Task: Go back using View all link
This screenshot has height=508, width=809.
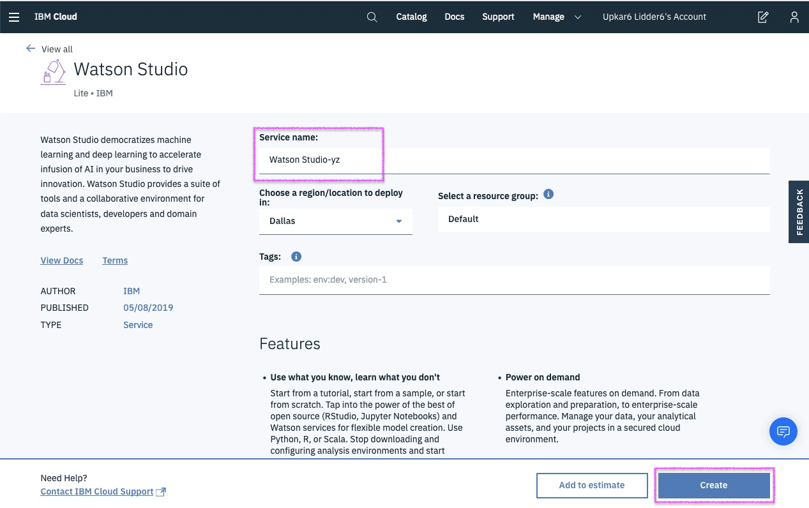Action: coord(57,49)
